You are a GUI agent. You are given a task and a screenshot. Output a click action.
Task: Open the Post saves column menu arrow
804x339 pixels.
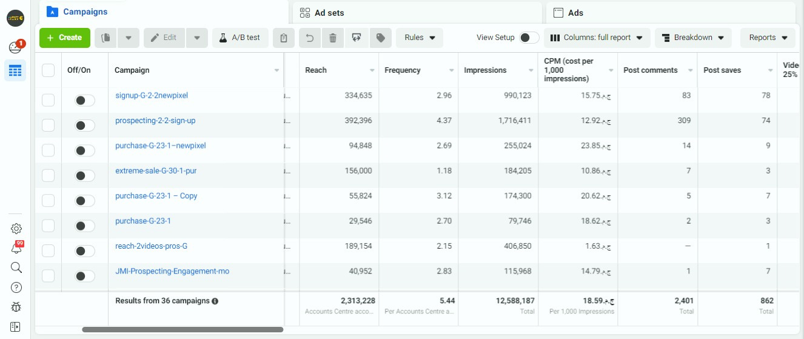click(x=771, y=70)
